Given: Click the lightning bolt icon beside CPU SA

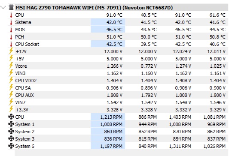Looking at the screenshot, I should pyautogui.click(x=11, y=87).
